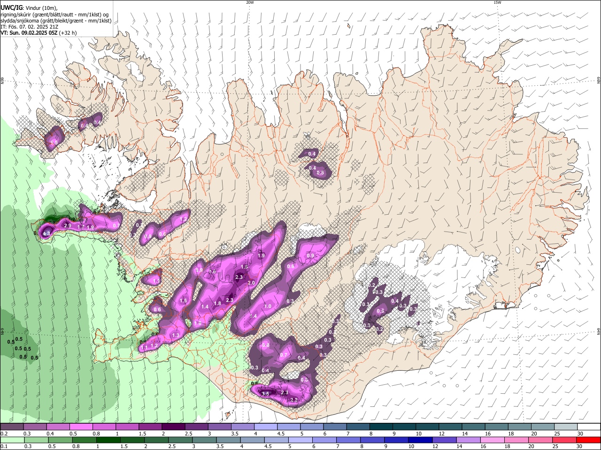Pick the bright red rain swatch after 30
Viewport: 601px width, 450px height.
click(589, 440)
